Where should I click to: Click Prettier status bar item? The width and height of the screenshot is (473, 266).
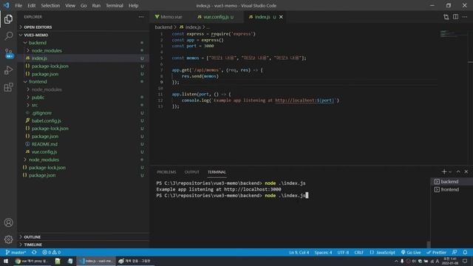(x=437, y=253)
